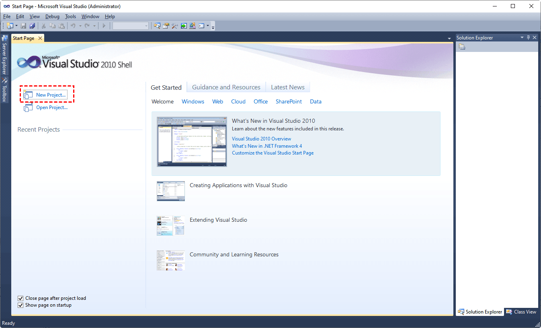Select the Web category link
Image resolution: width=541 pixels, height=328 pixels.
[x=218, y=102]
